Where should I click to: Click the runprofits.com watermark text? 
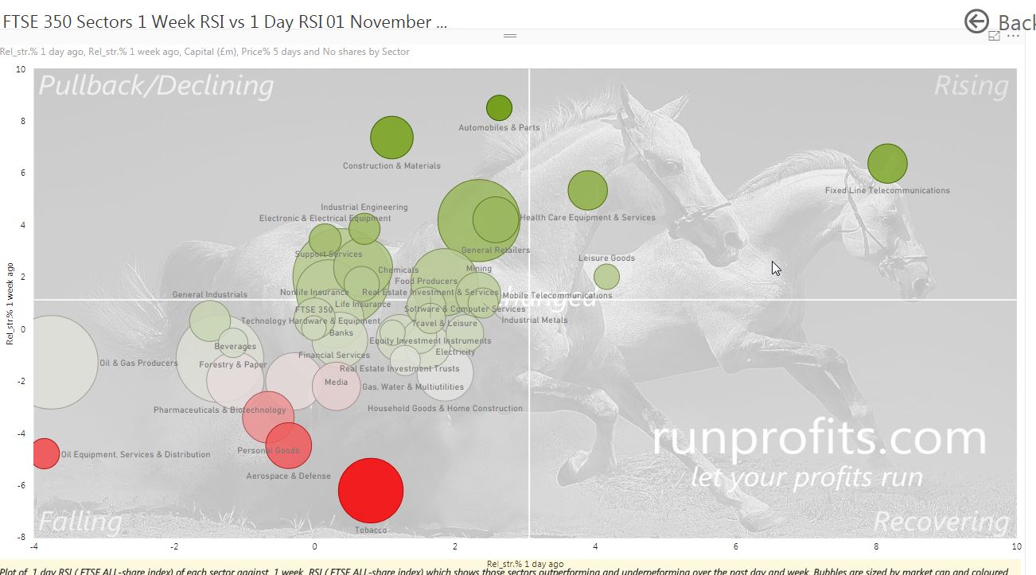[819, 439]
